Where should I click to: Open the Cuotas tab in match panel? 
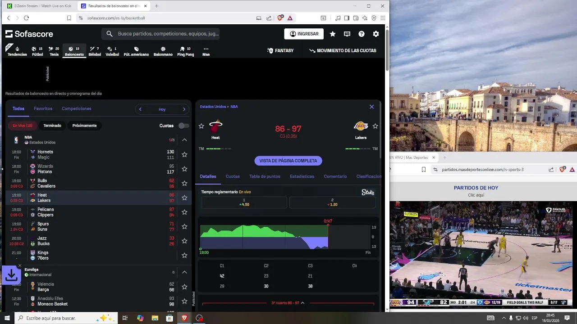233,176
